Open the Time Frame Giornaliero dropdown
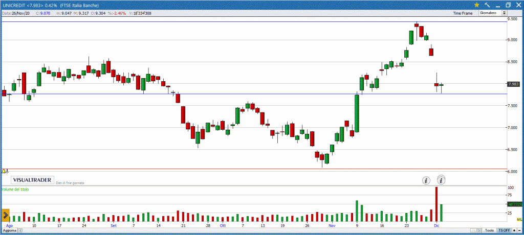 coord(493,13)
